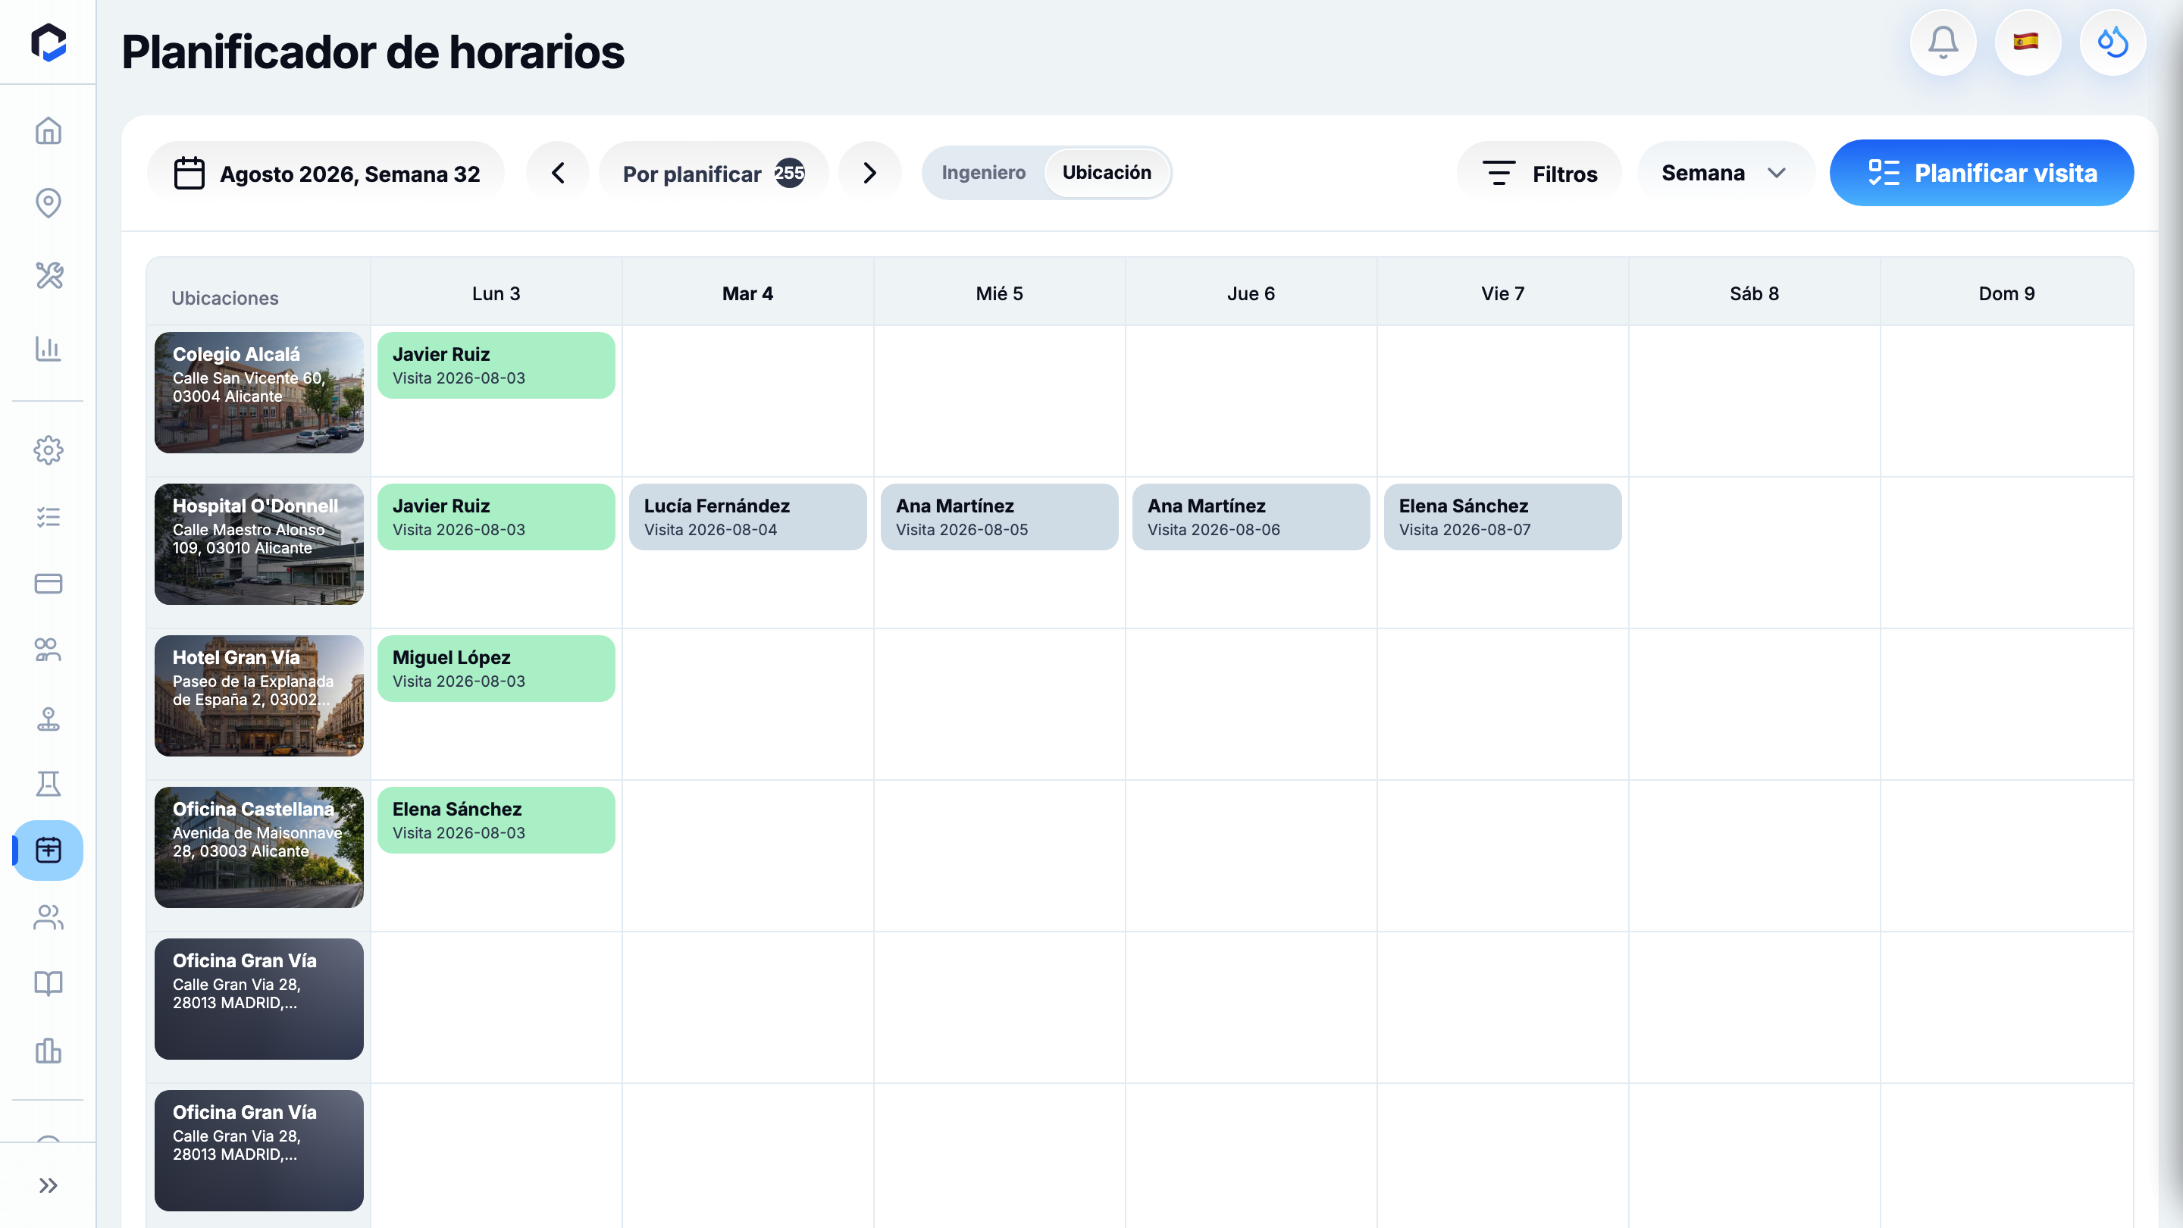Open the notifications bell
This screenshot has height=1228, width=2183.
click(x=1943, y=42)
